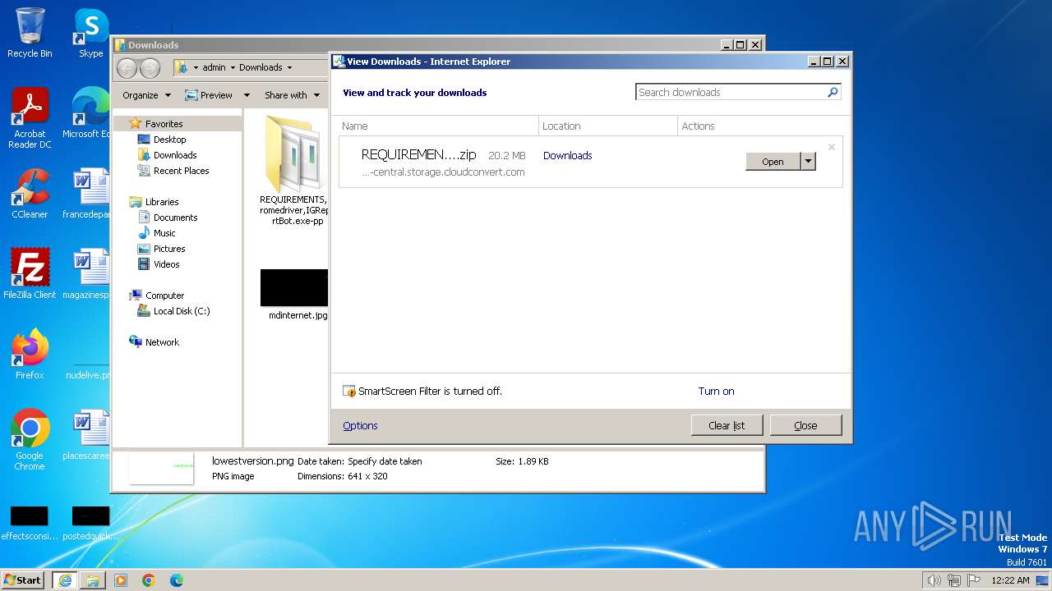Click the Preview button in Explorer toolbar
Image resolution: width=1052 pixels, height=591 pixels.
209,95
